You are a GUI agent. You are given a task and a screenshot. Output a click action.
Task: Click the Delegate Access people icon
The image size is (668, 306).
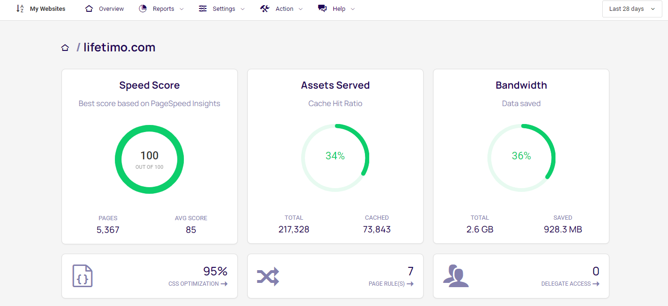pos(455,276)
